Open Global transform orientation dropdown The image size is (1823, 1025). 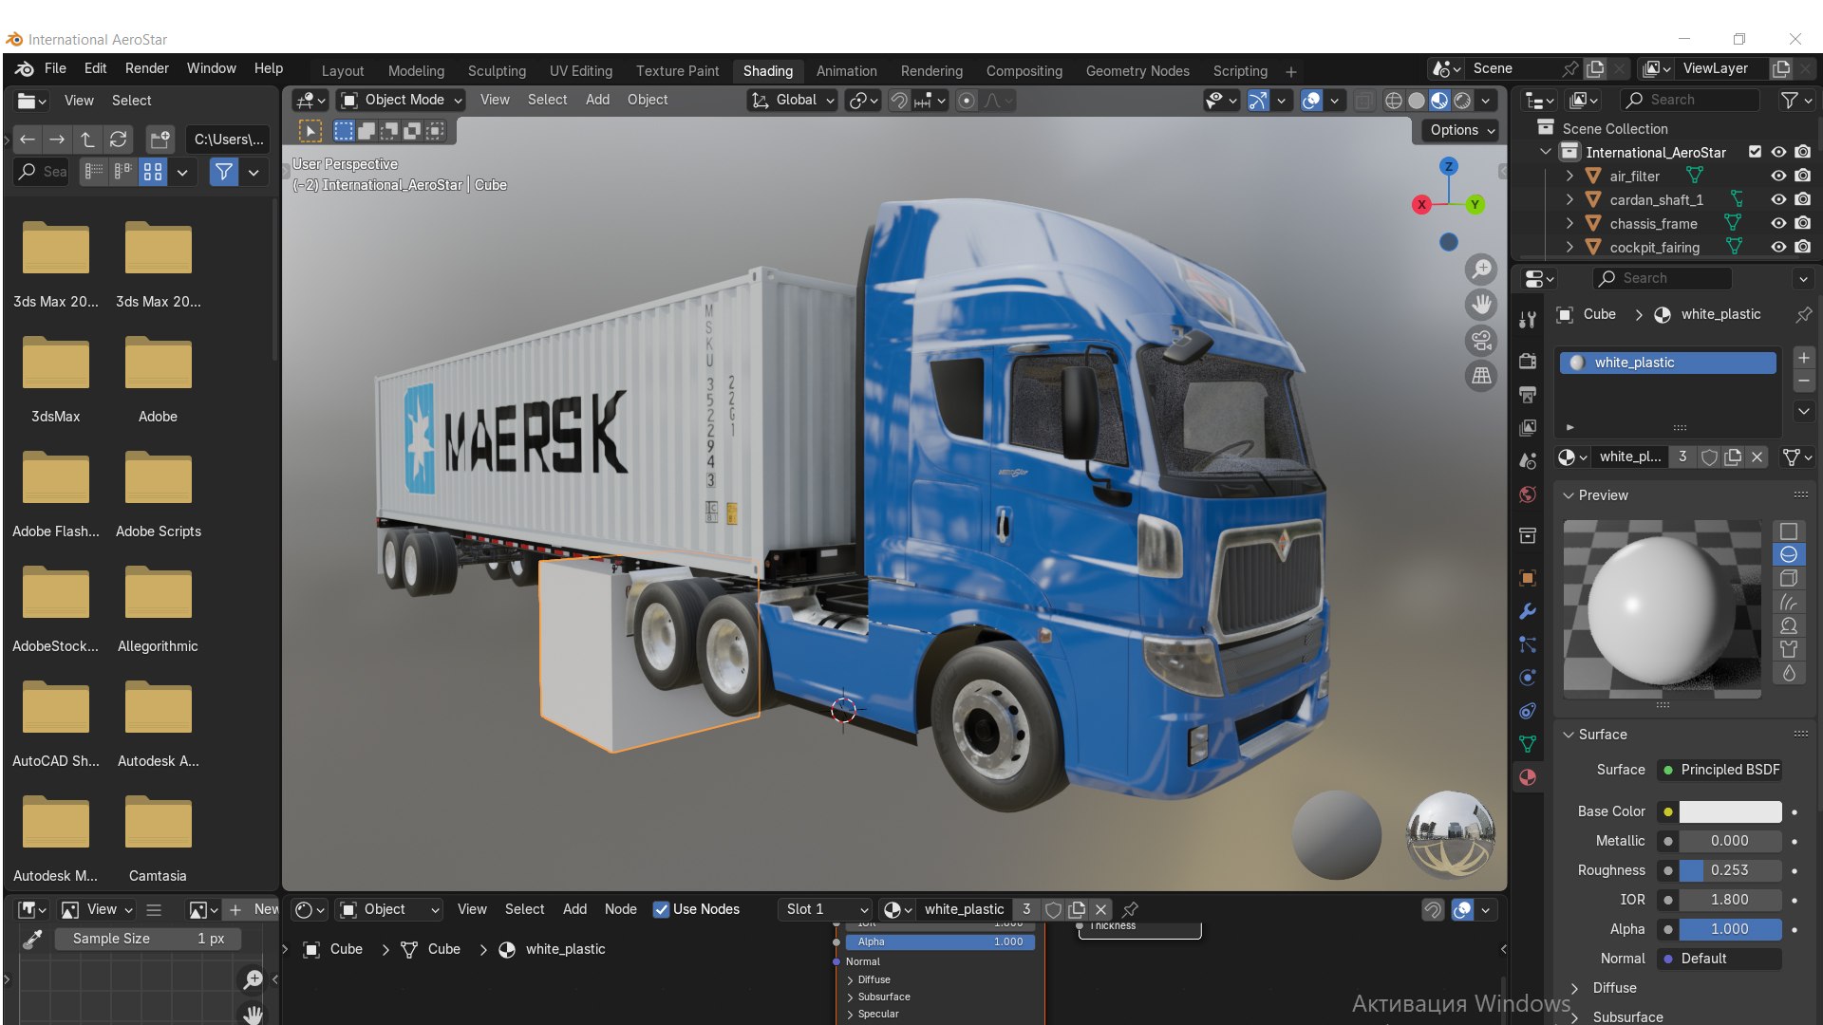[793, 101]
